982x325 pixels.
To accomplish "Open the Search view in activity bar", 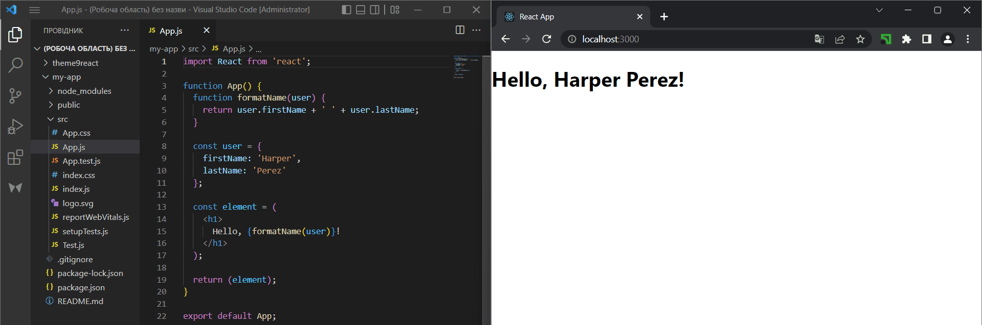I will 15,65.
